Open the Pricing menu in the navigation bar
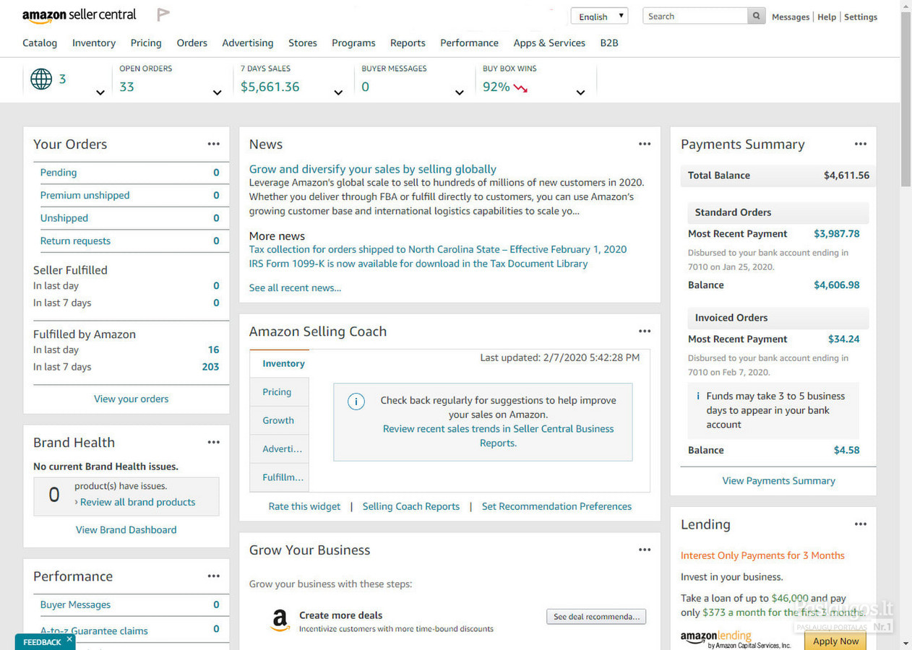Screen dimensions: 912x650 [146, 43]
